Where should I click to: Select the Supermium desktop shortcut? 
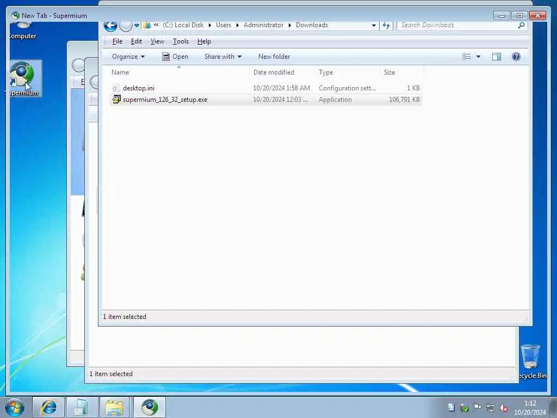point(24,78)
